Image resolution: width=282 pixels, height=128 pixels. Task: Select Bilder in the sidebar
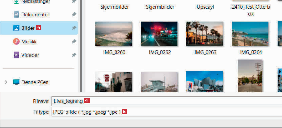(39, 28)
